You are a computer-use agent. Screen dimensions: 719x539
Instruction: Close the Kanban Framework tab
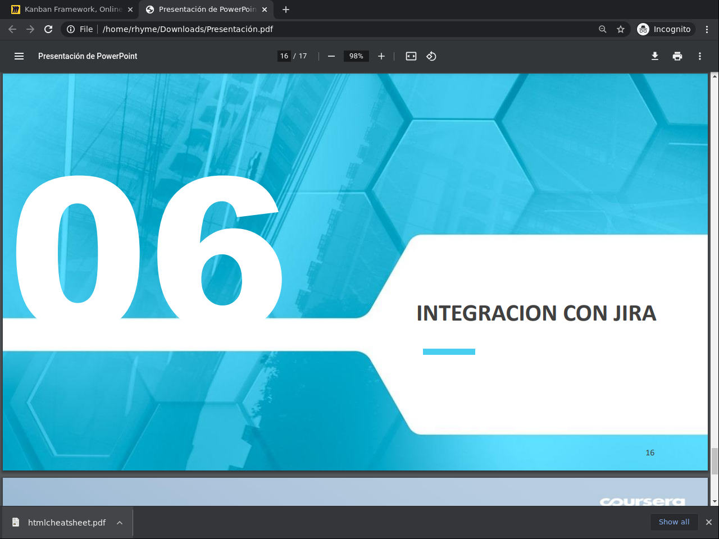click(130, 10)
